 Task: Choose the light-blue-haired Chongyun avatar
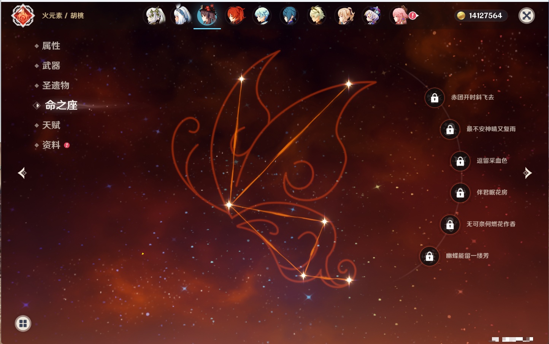262,16
